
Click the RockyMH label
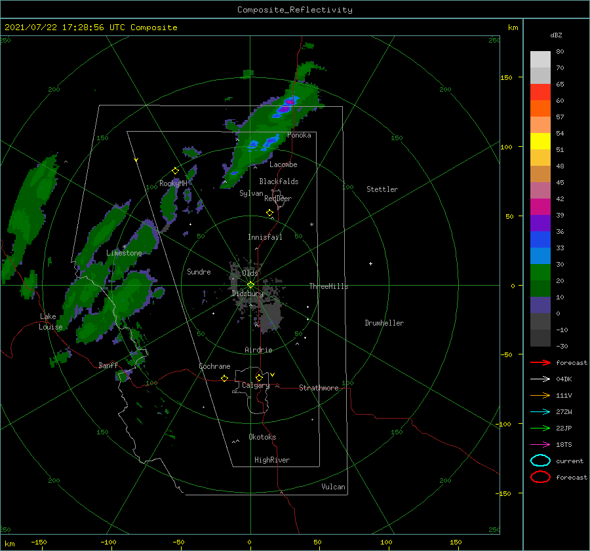click(x=173, y=183)
